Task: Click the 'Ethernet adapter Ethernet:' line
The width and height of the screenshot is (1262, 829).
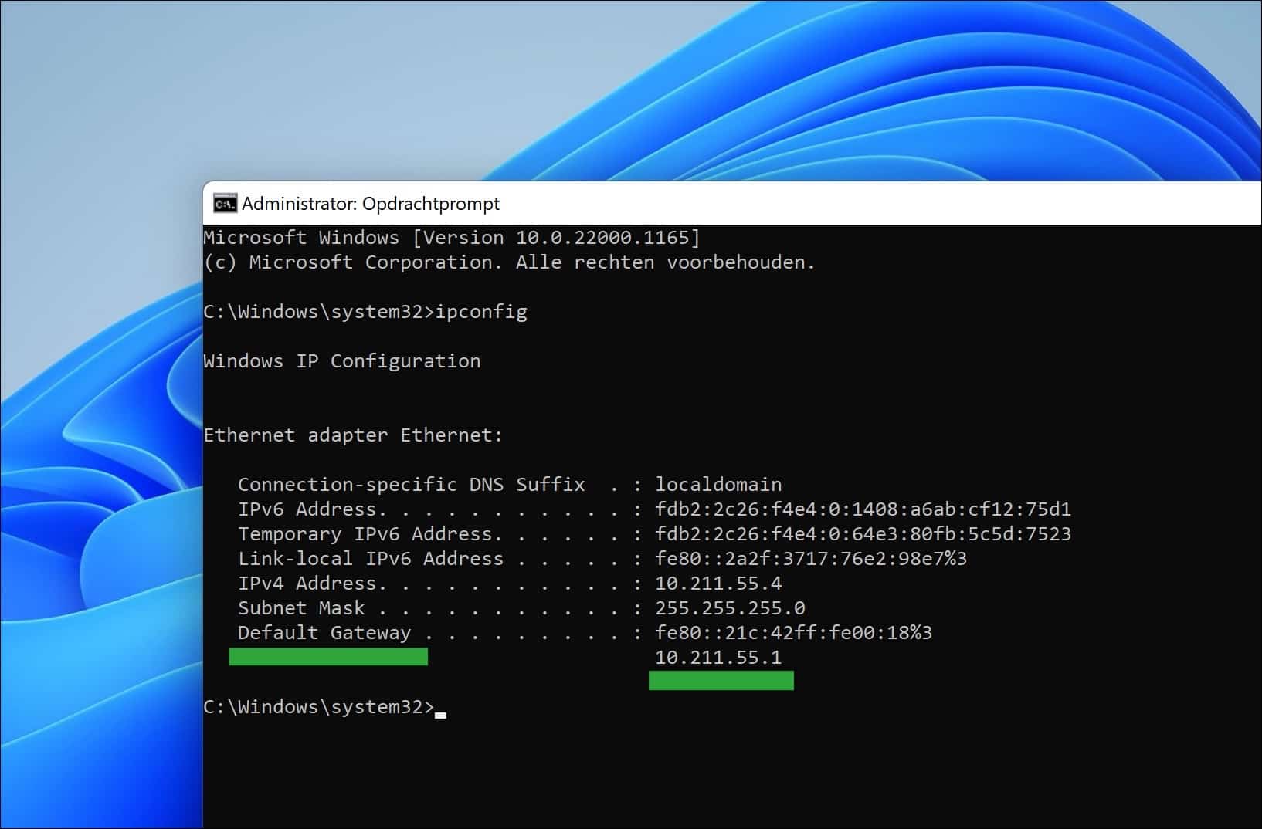Action: point(353,435)
